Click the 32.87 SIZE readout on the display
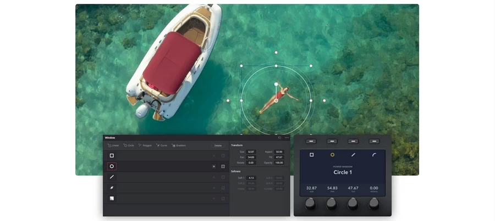Viewport: 495px width, 221px height. point(312,189)
